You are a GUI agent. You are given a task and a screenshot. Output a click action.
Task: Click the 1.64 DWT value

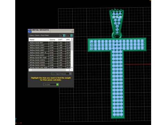(60, 60)
